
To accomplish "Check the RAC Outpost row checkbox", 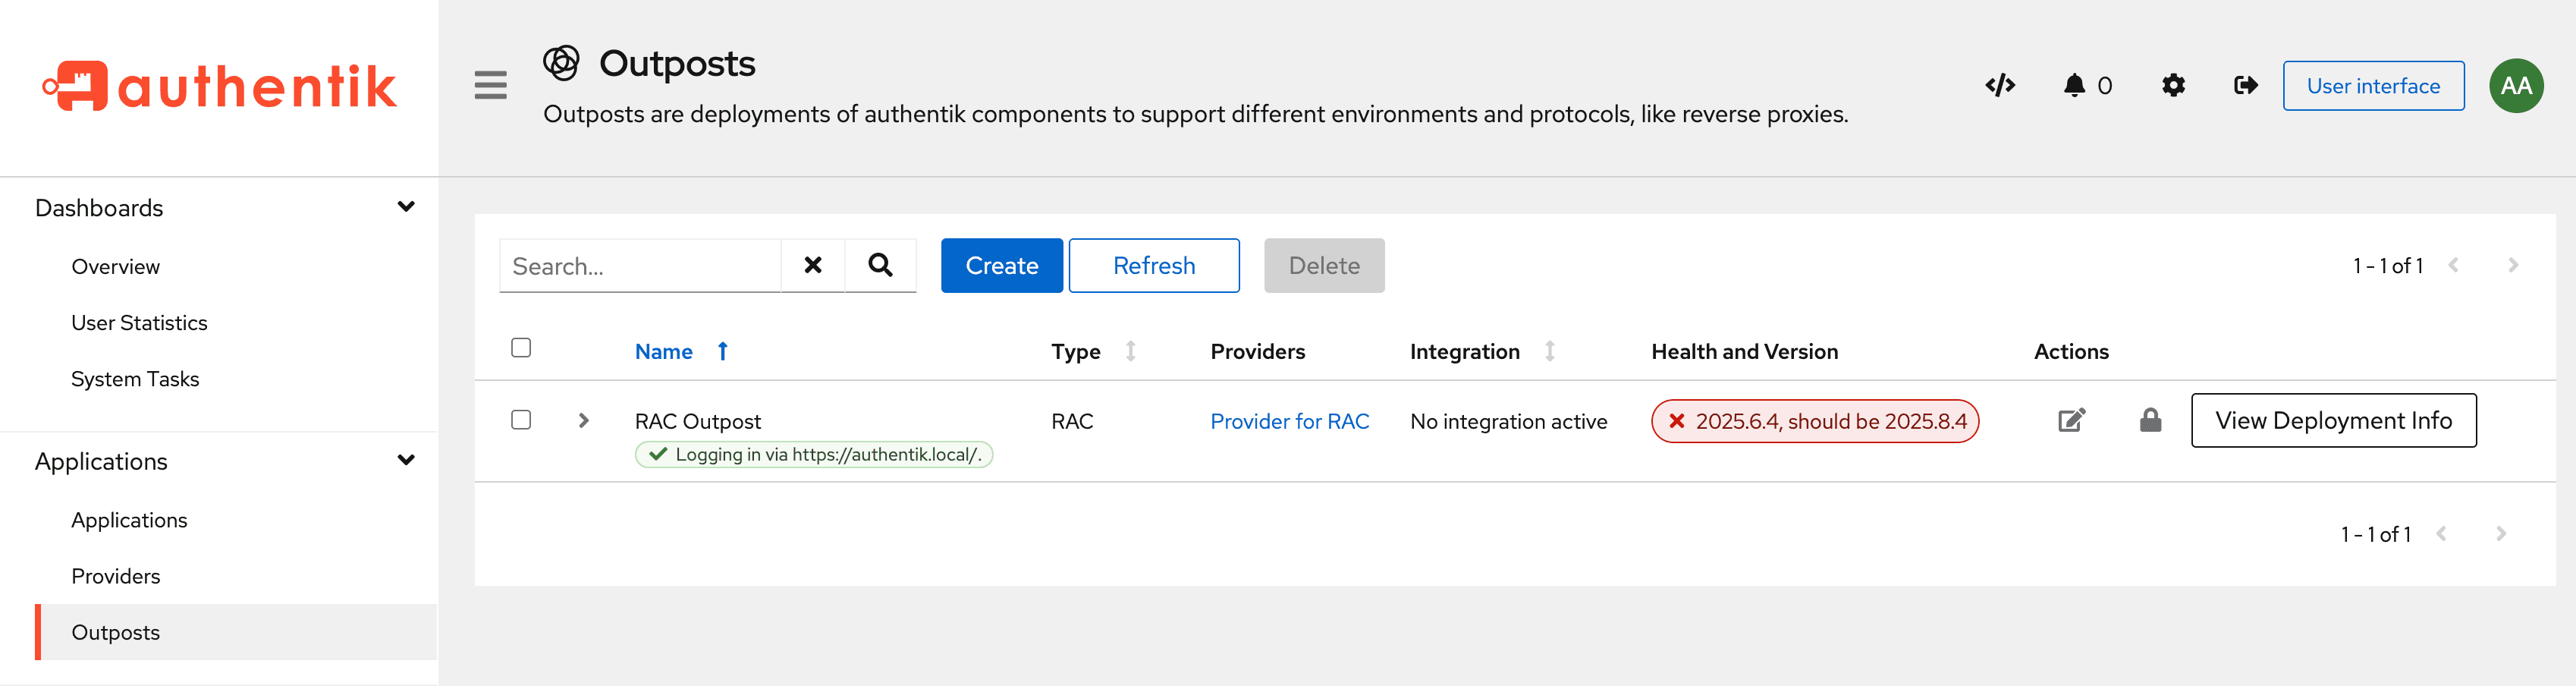I will click(521, 420).
